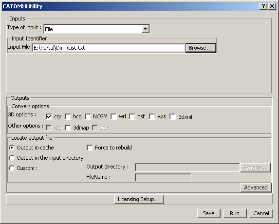Open Licensing Setup dialog

(139, 199)
